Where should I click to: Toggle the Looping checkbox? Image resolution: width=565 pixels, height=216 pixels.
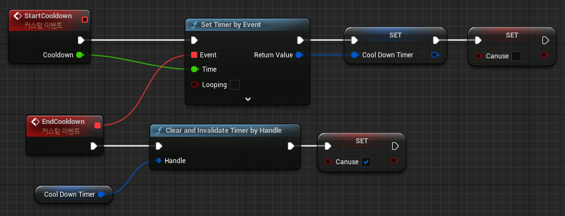[x=235, y=85]
